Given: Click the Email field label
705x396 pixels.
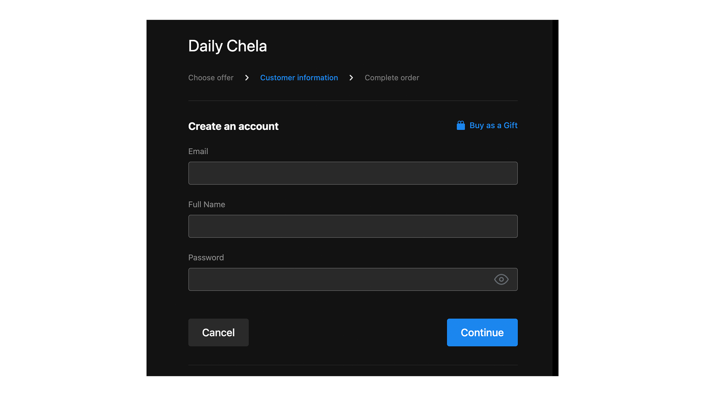Looking at the screenshot, I should click(x=198, y=151).
